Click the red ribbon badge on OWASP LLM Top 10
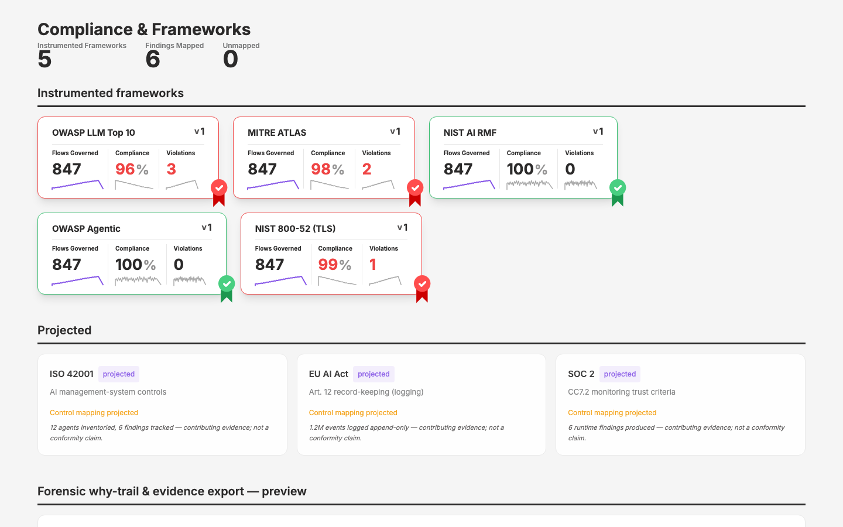This screenshot has height=527, width=843. pos(219,193)
